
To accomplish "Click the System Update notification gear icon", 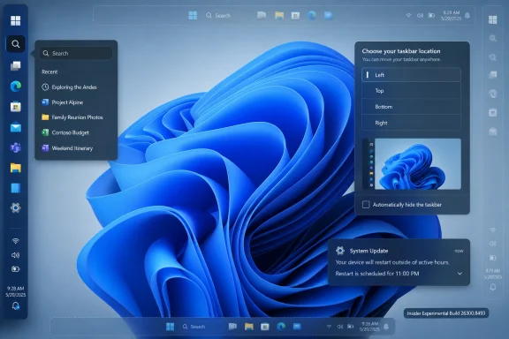I will tap(340, 251).
